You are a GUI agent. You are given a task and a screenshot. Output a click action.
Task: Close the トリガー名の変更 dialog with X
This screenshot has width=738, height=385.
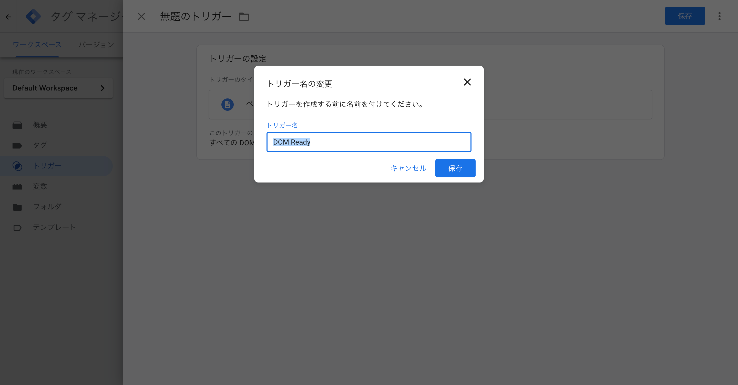[x=467, y=82]
